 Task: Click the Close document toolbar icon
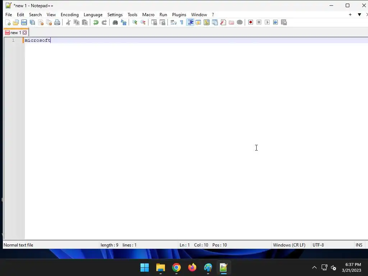click(41, 22)
